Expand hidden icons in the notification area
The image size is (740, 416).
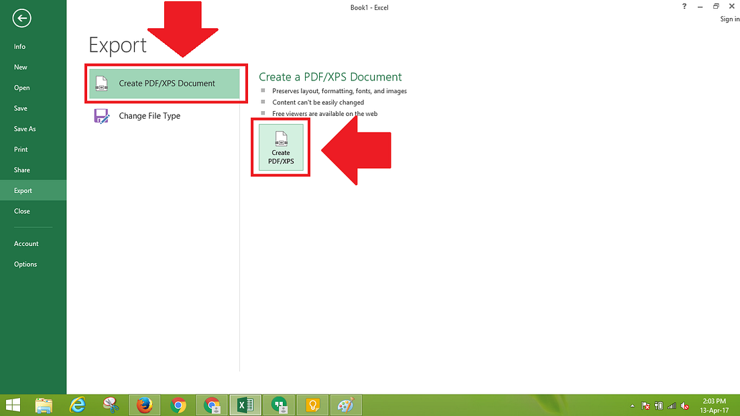click(631, 405)
